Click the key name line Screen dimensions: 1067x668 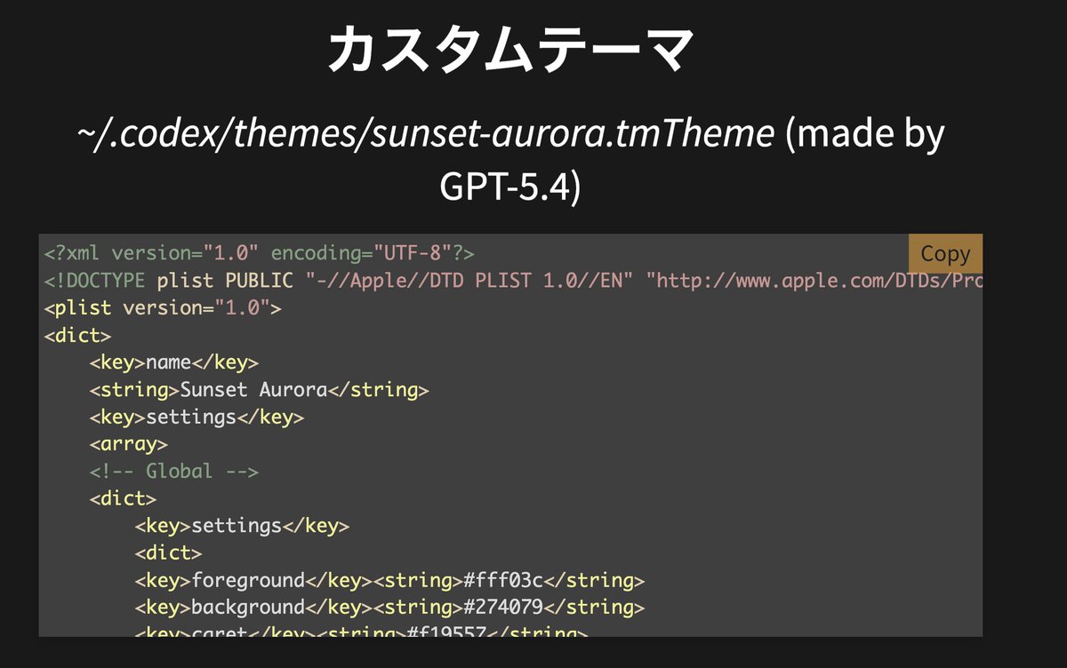click(x=173, y=362)
